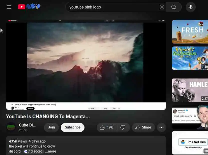
Task: Subscribe to the Cube Di... channel
Action: click(x=72, y=127)
